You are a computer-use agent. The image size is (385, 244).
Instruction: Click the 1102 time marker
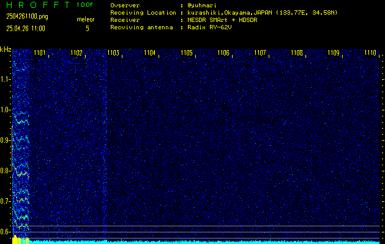[77, 52]
